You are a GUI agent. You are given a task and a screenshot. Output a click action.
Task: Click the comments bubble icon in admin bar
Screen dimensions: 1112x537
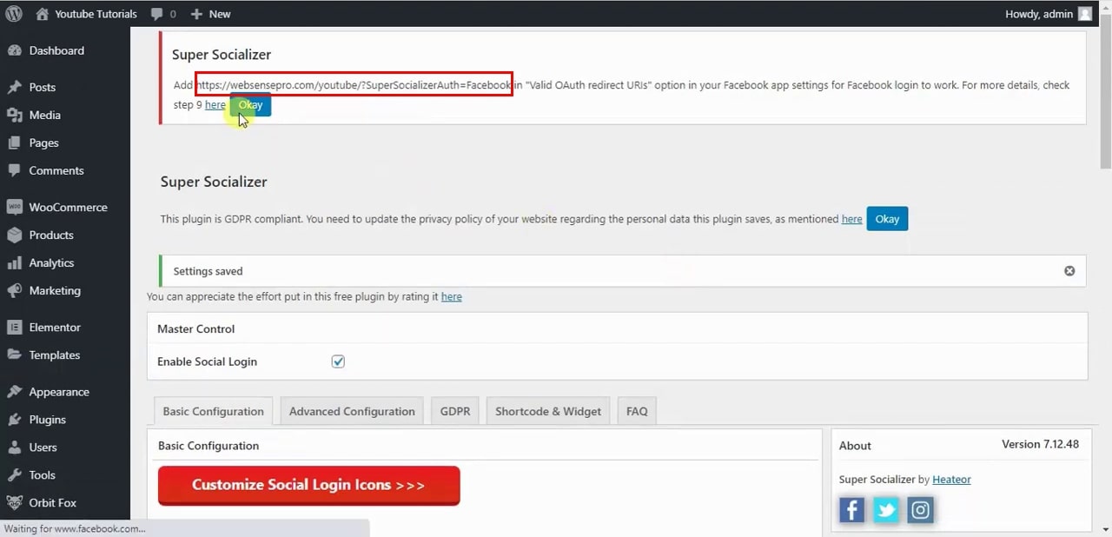point(156,14)
